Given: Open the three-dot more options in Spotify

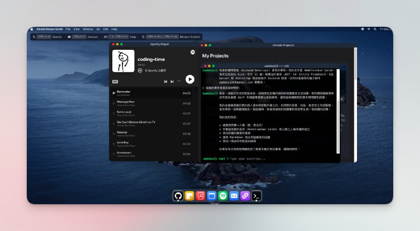Looking at the screenshot, I should [x=179, y=81].
